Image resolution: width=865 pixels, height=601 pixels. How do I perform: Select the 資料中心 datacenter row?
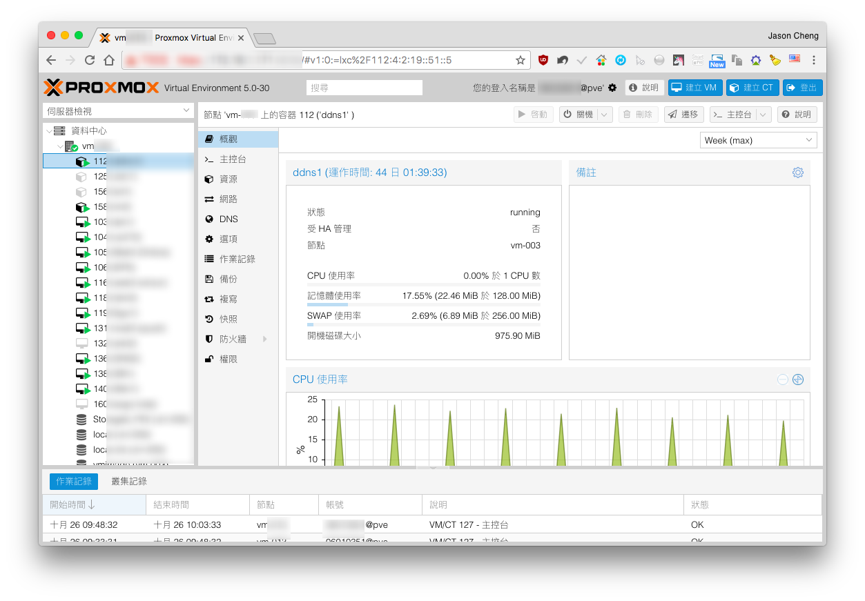(x=119, y=130)
